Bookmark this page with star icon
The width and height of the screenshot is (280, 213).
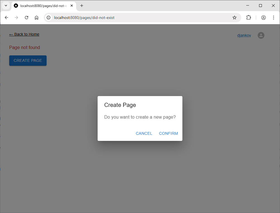click(x=235, y=18)
